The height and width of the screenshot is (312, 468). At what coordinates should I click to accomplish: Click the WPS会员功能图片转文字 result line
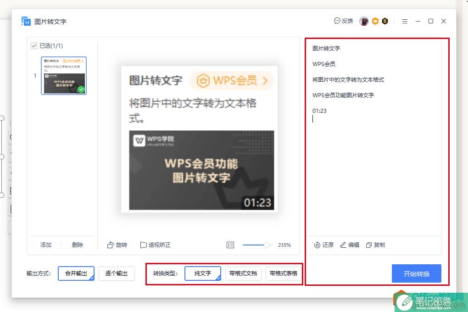point(343,95)
